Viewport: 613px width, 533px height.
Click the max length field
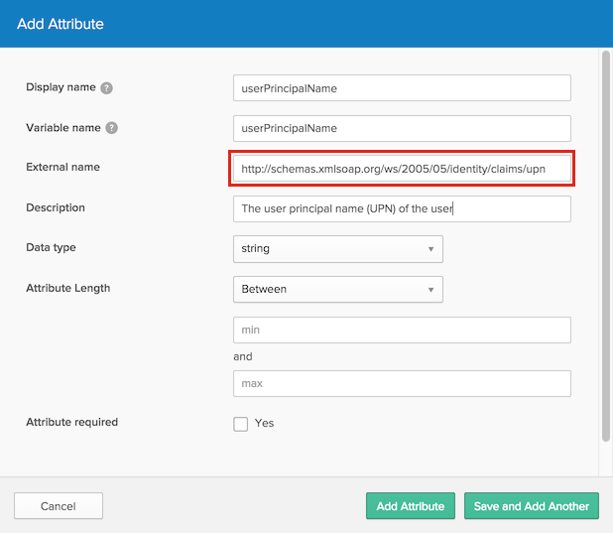(402, 383)
